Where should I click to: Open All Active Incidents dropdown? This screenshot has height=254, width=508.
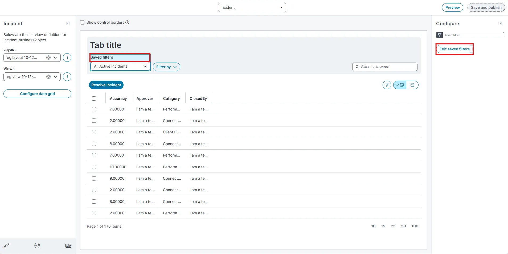(120, 66)
